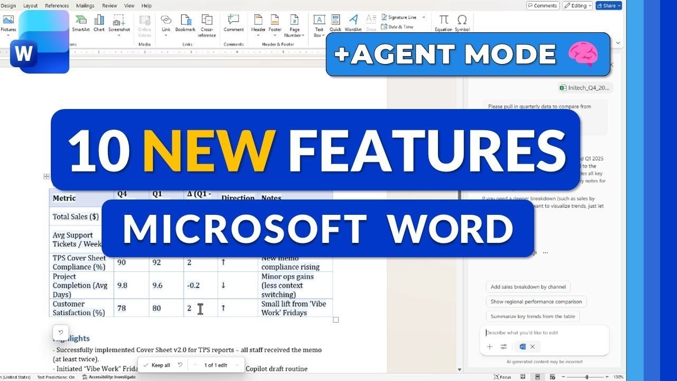Switch to the References tab
This screenshot has height=381, width=677.
57,6
